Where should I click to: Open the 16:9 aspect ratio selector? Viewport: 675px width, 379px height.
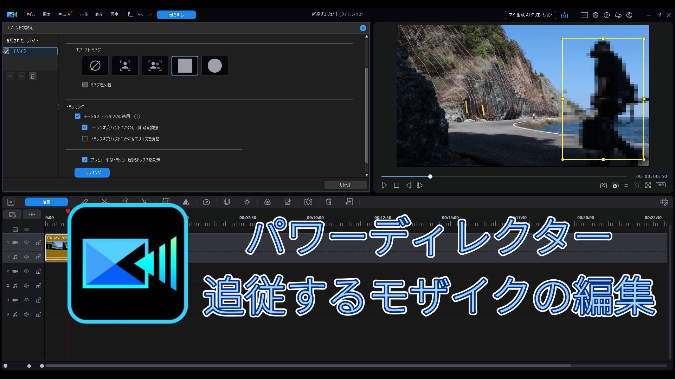pyautogui.click(x=660, y=185)
